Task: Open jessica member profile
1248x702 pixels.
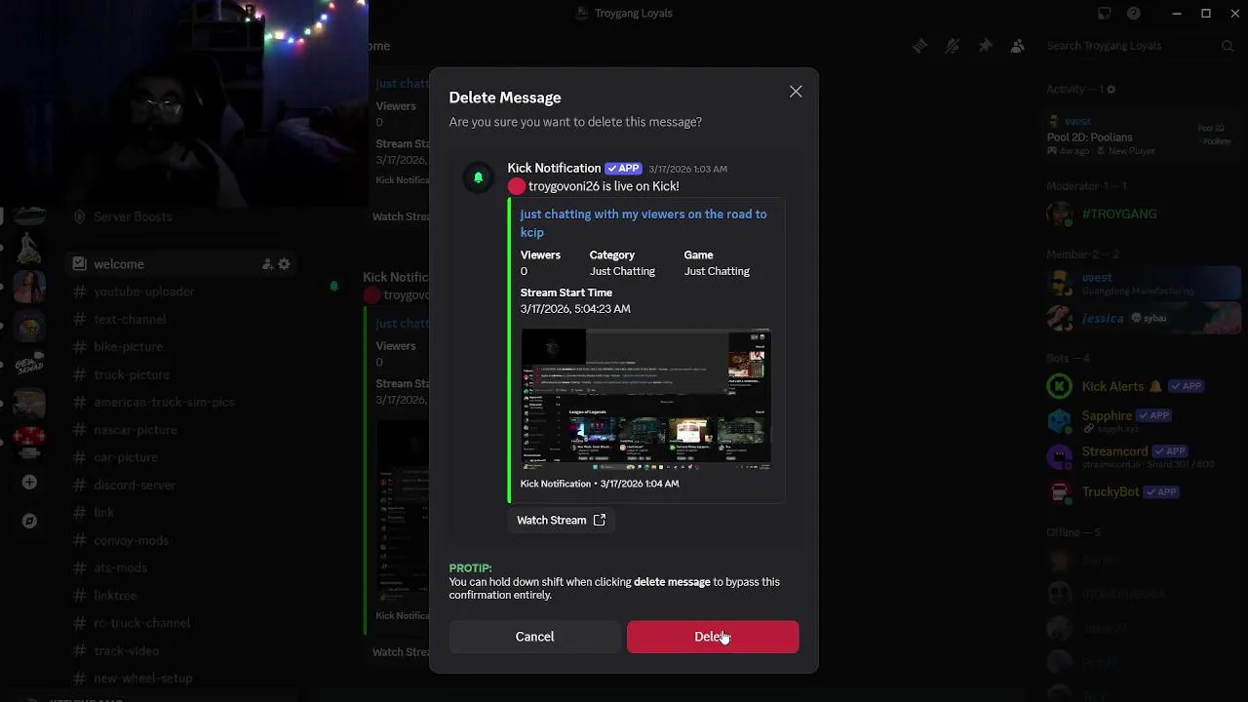Action: point(1142,318)
